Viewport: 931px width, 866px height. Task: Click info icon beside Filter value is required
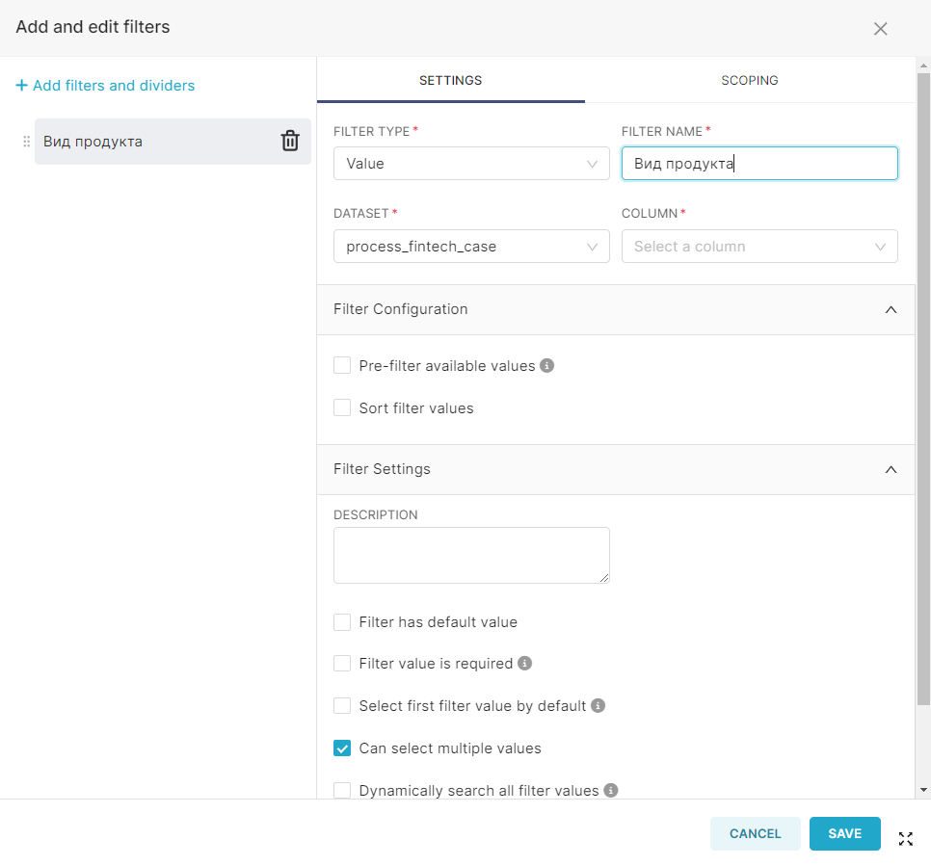[525, 663]
